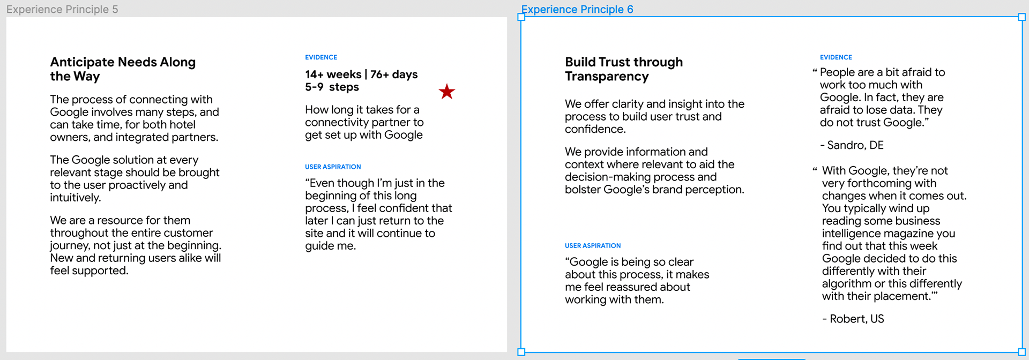Click USER ASPIRATION label in Principle 5
Viewport: 1029px width, 360px height.
tap(333, 167)
